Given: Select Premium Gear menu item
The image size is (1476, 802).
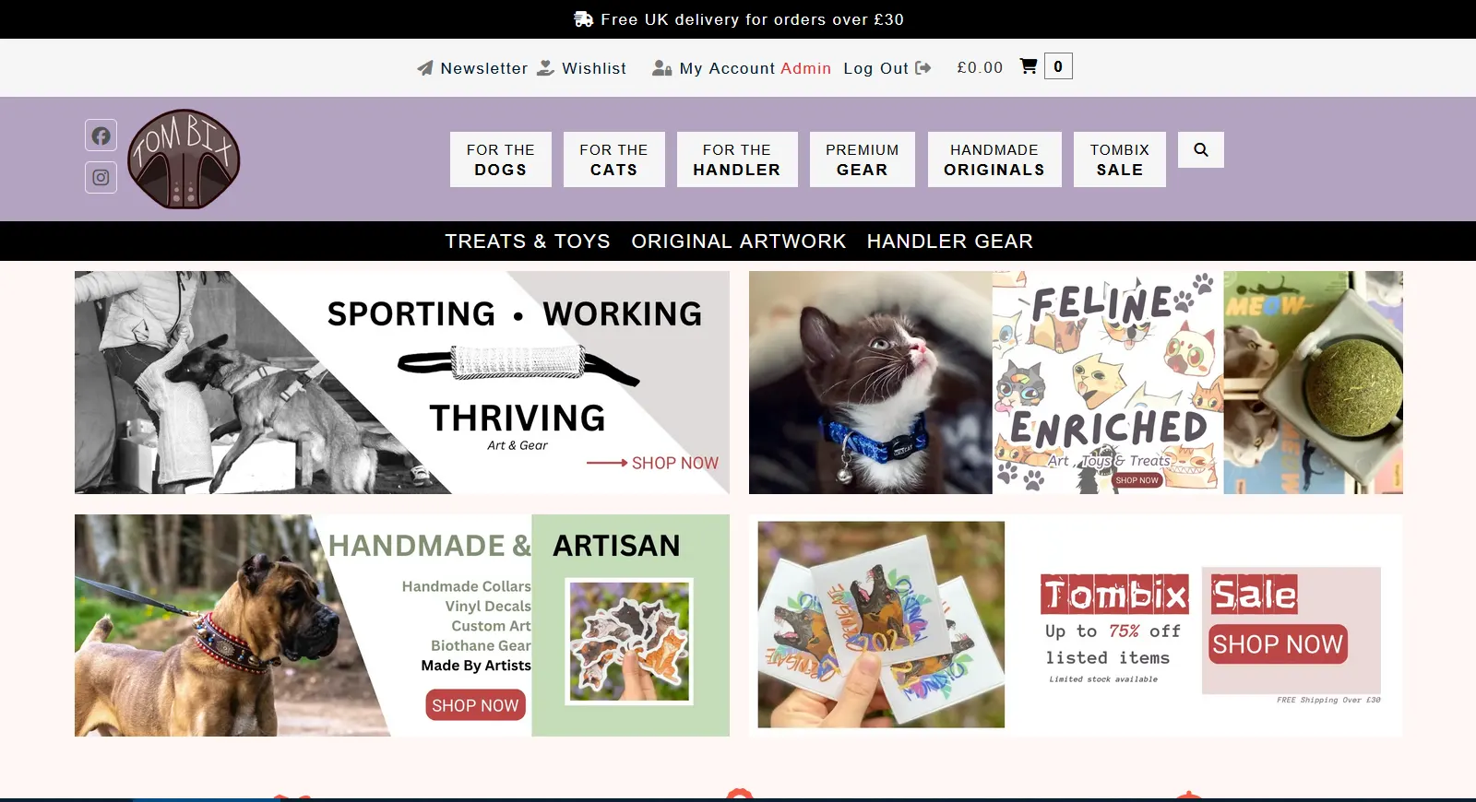Looking at the screenshot, I should pyautogui.click(x=863, y=159).
